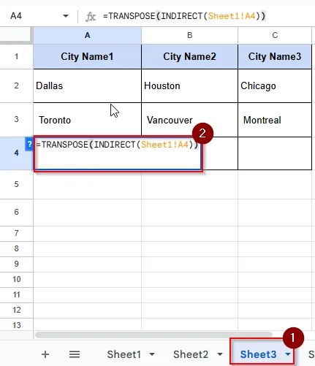The image size is (315, 366).
Task: Select row 4 header
Action: click(16, 153)
